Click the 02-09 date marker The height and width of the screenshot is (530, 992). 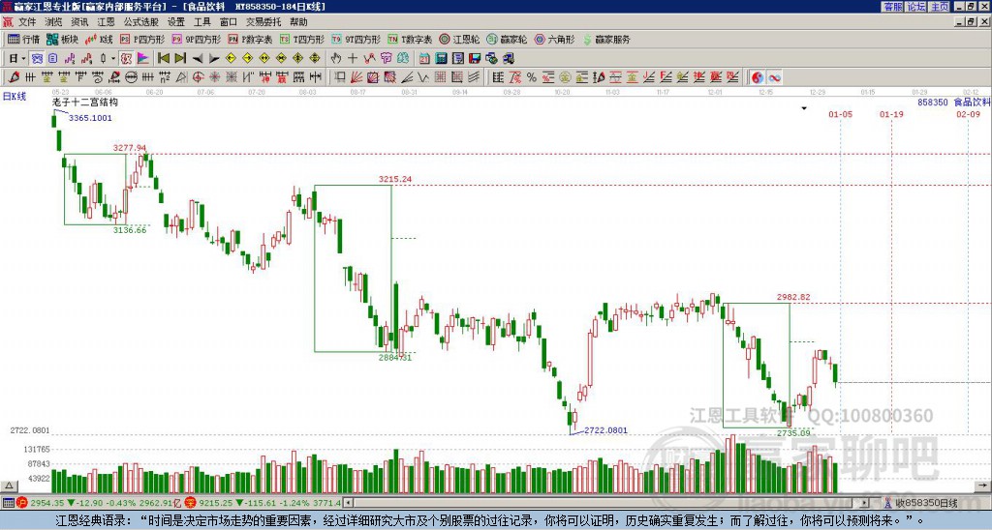click(x=968, y=114)
